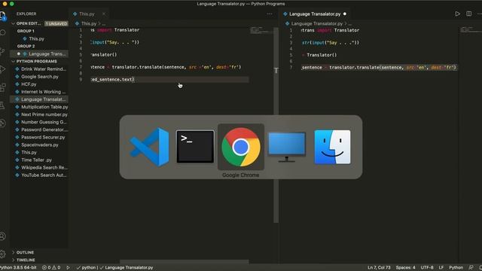The image size is (482, 271).
Task: Switch to the Language Transalator.py editor tab
Action: coord(315,14)
